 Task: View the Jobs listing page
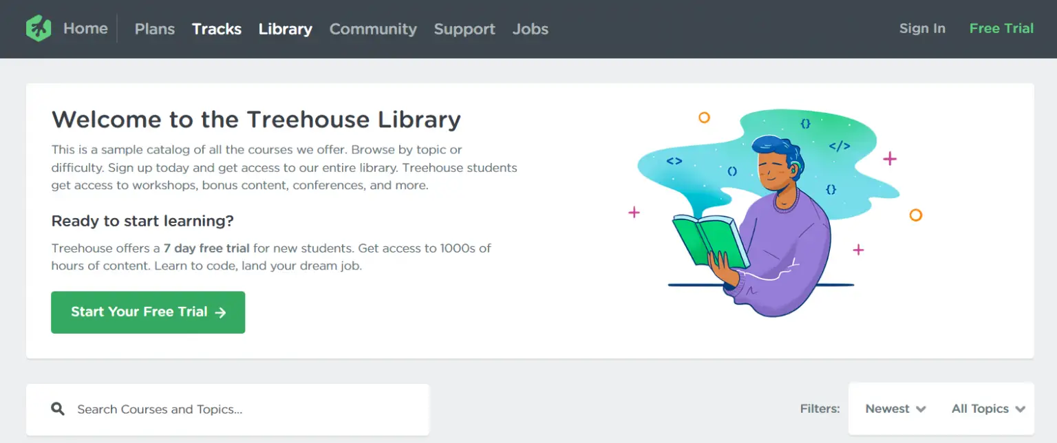(x=530, y=29)
